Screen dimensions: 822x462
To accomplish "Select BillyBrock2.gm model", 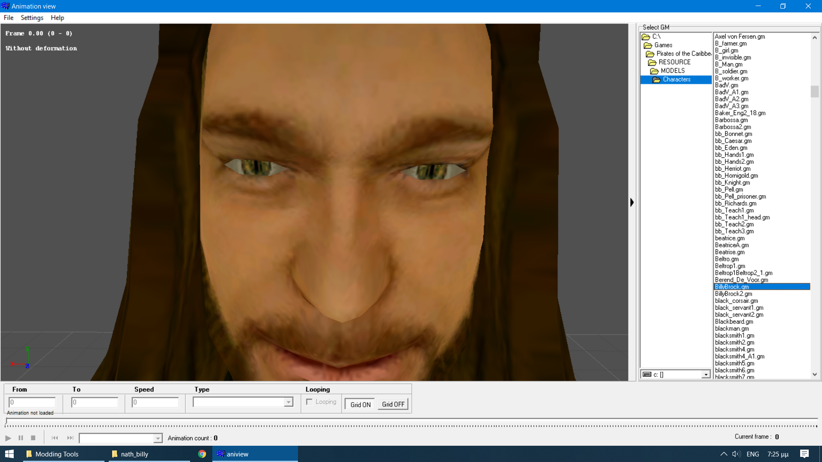I will [733, 294].
